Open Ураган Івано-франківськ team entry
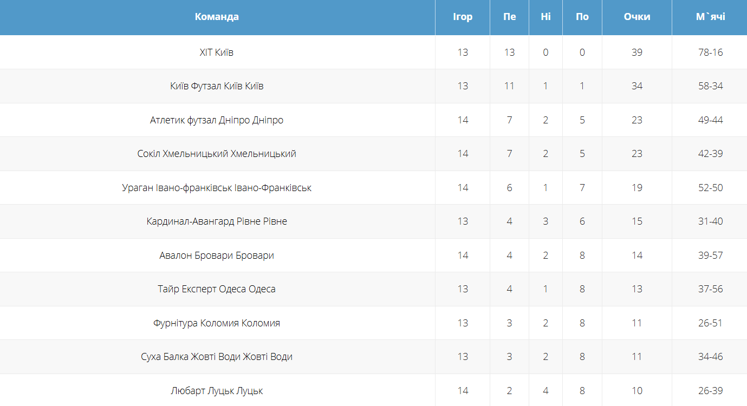Screen dimensions: 747x406 point(217,188)
